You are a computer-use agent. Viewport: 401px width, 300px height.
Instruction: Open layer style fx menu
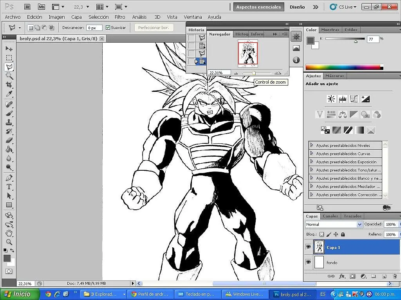342,276
